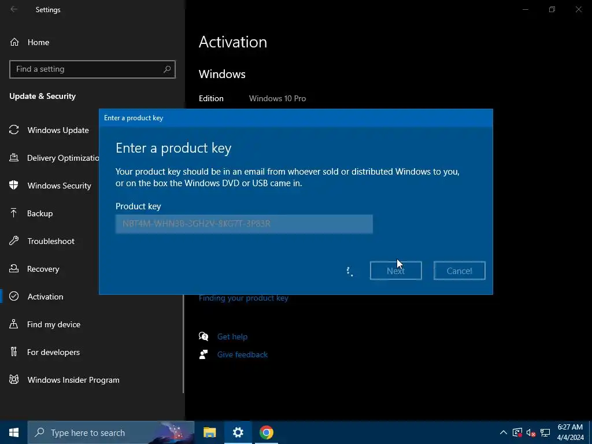Cancel the product key dialog
Screen dimensions: 592x444
(x=459, y=271)
